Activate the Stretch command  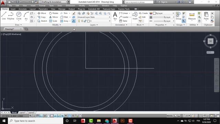pyautogui.click(x=42, y=21)
